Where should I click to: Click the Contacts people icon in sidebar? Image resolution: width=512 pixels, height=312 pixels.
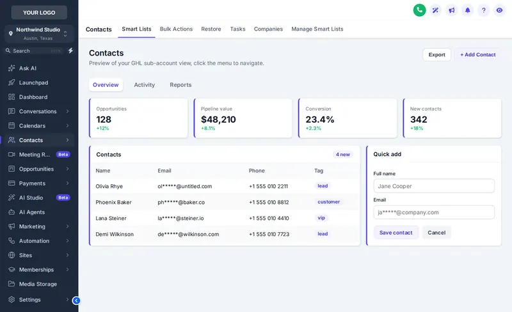coord(12,140)
